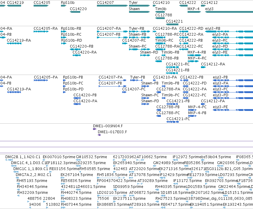
Task: Click the CG12788-PC protein glyph
Action: pos(159,116)
